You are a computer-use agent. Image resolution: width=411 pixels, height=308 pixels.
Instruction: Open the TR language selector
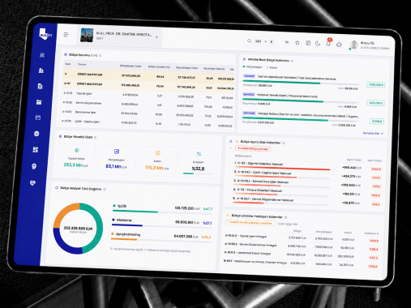287,42
